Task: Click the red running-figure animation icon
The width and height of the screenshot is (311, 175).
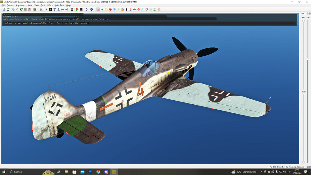Action: 30,9
